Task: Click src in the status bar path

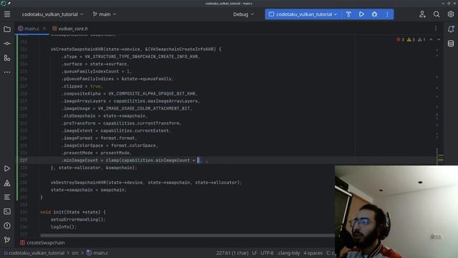Action: click(75, 253)
